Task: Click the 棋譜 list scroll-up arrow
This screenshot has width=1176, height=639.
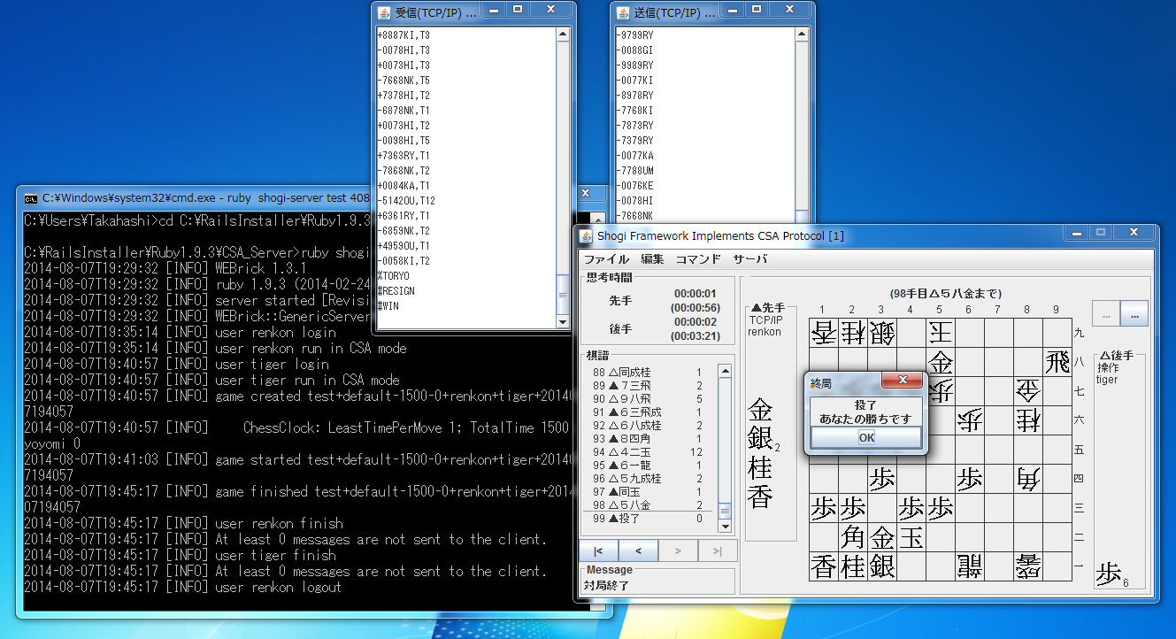Action: [726, 371]
